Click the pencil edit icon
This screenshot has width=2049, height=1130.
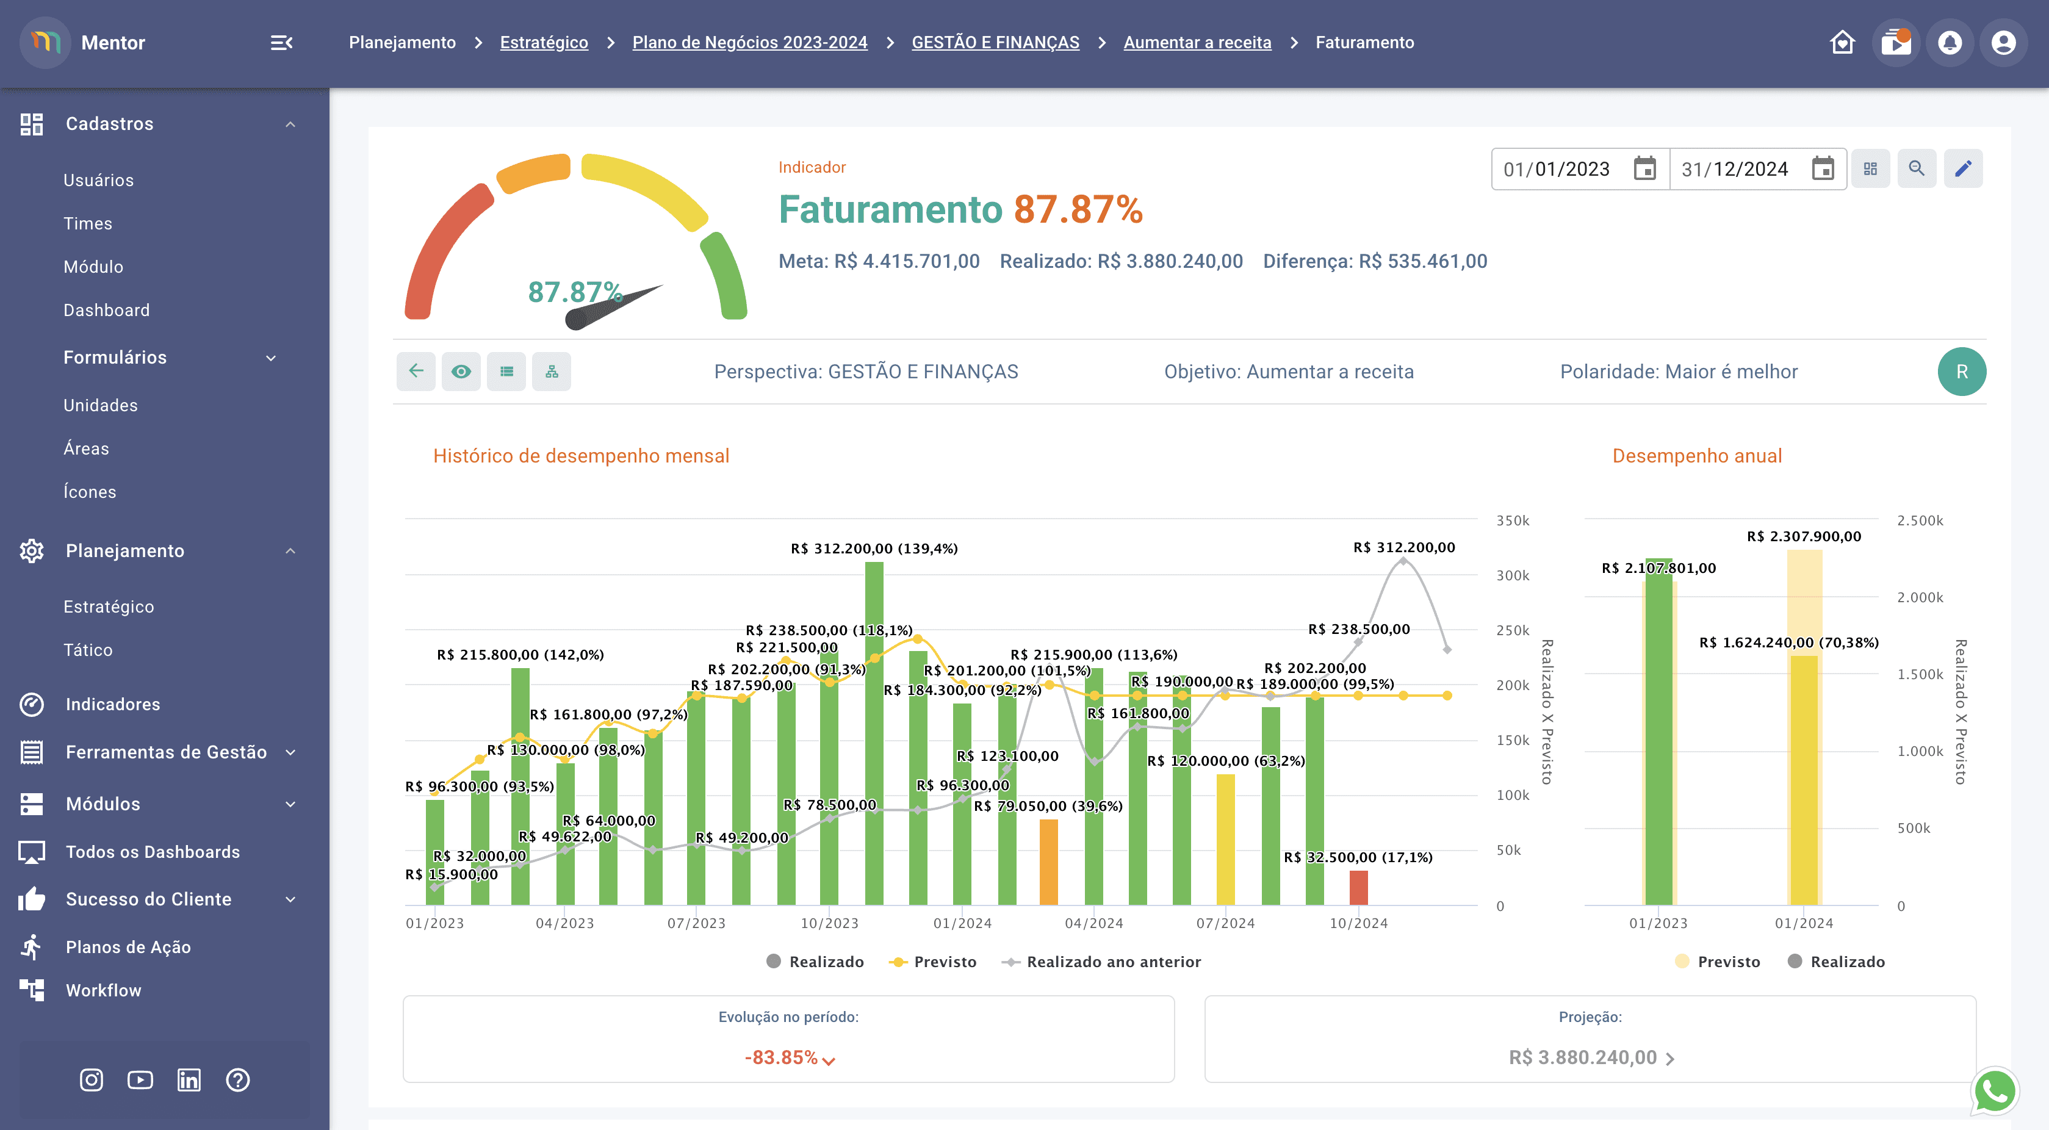(1962, 168)
